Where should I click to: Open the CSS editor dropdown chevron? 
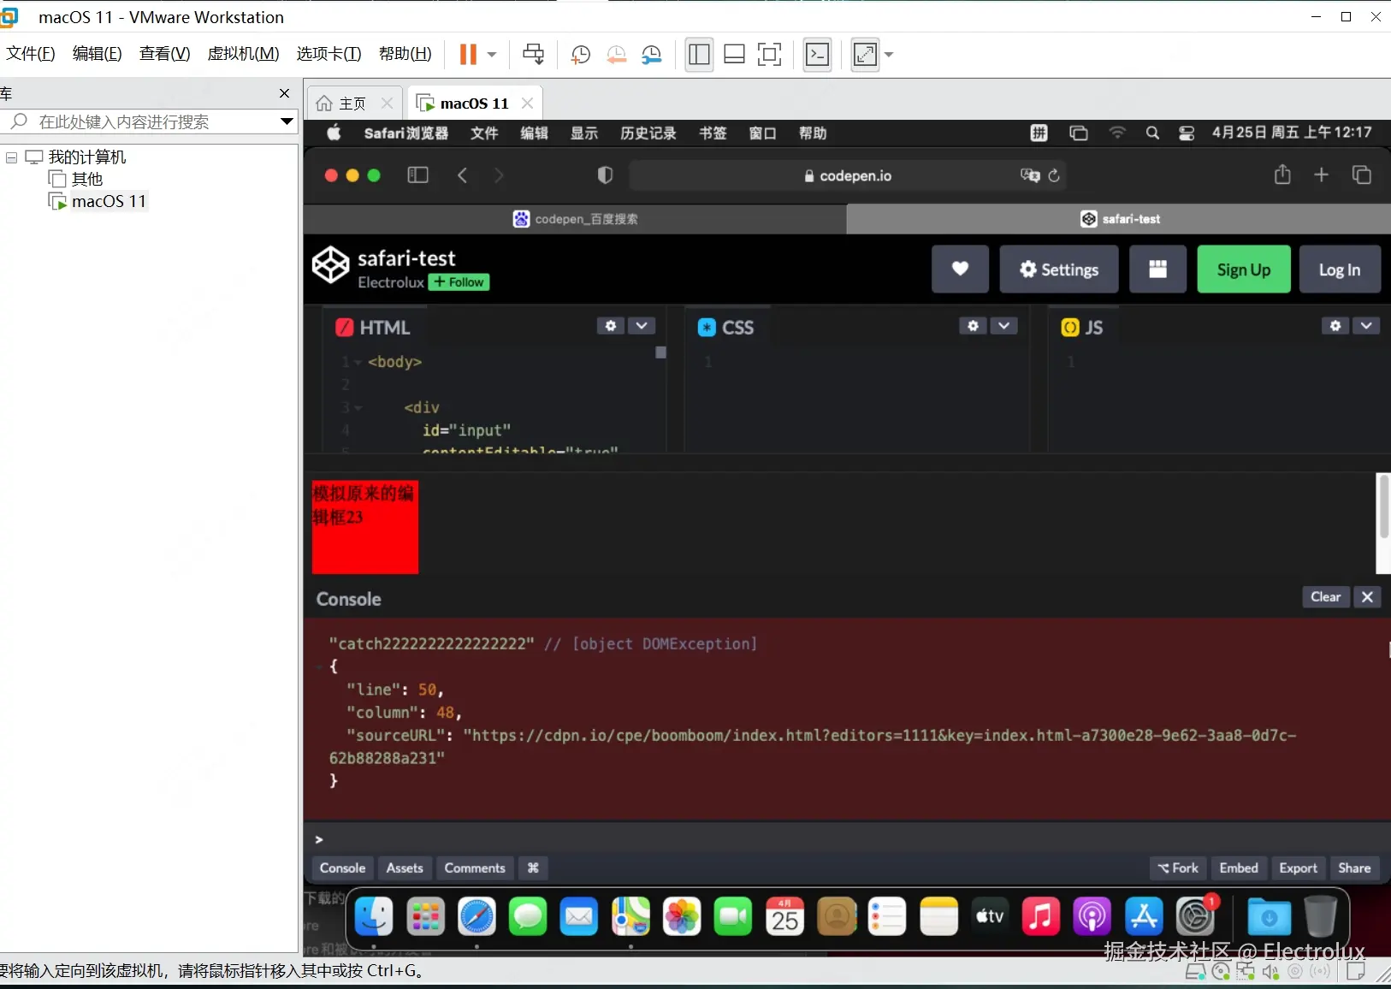(x=1004, y=326)
